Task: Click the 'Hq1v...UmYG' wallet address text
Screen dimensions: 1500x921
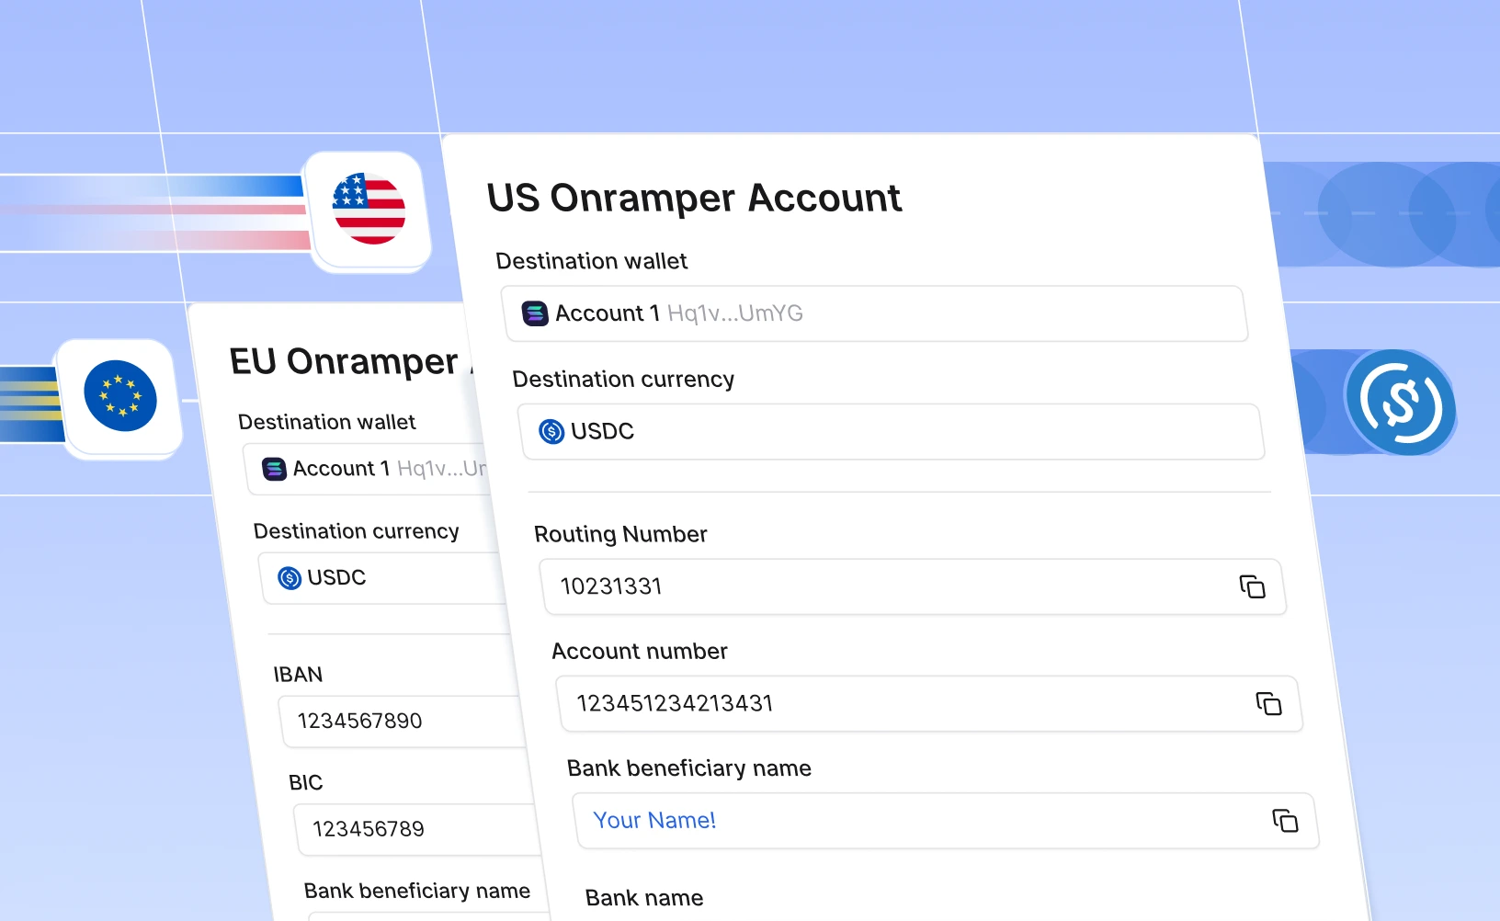Action: coord(735,313)
